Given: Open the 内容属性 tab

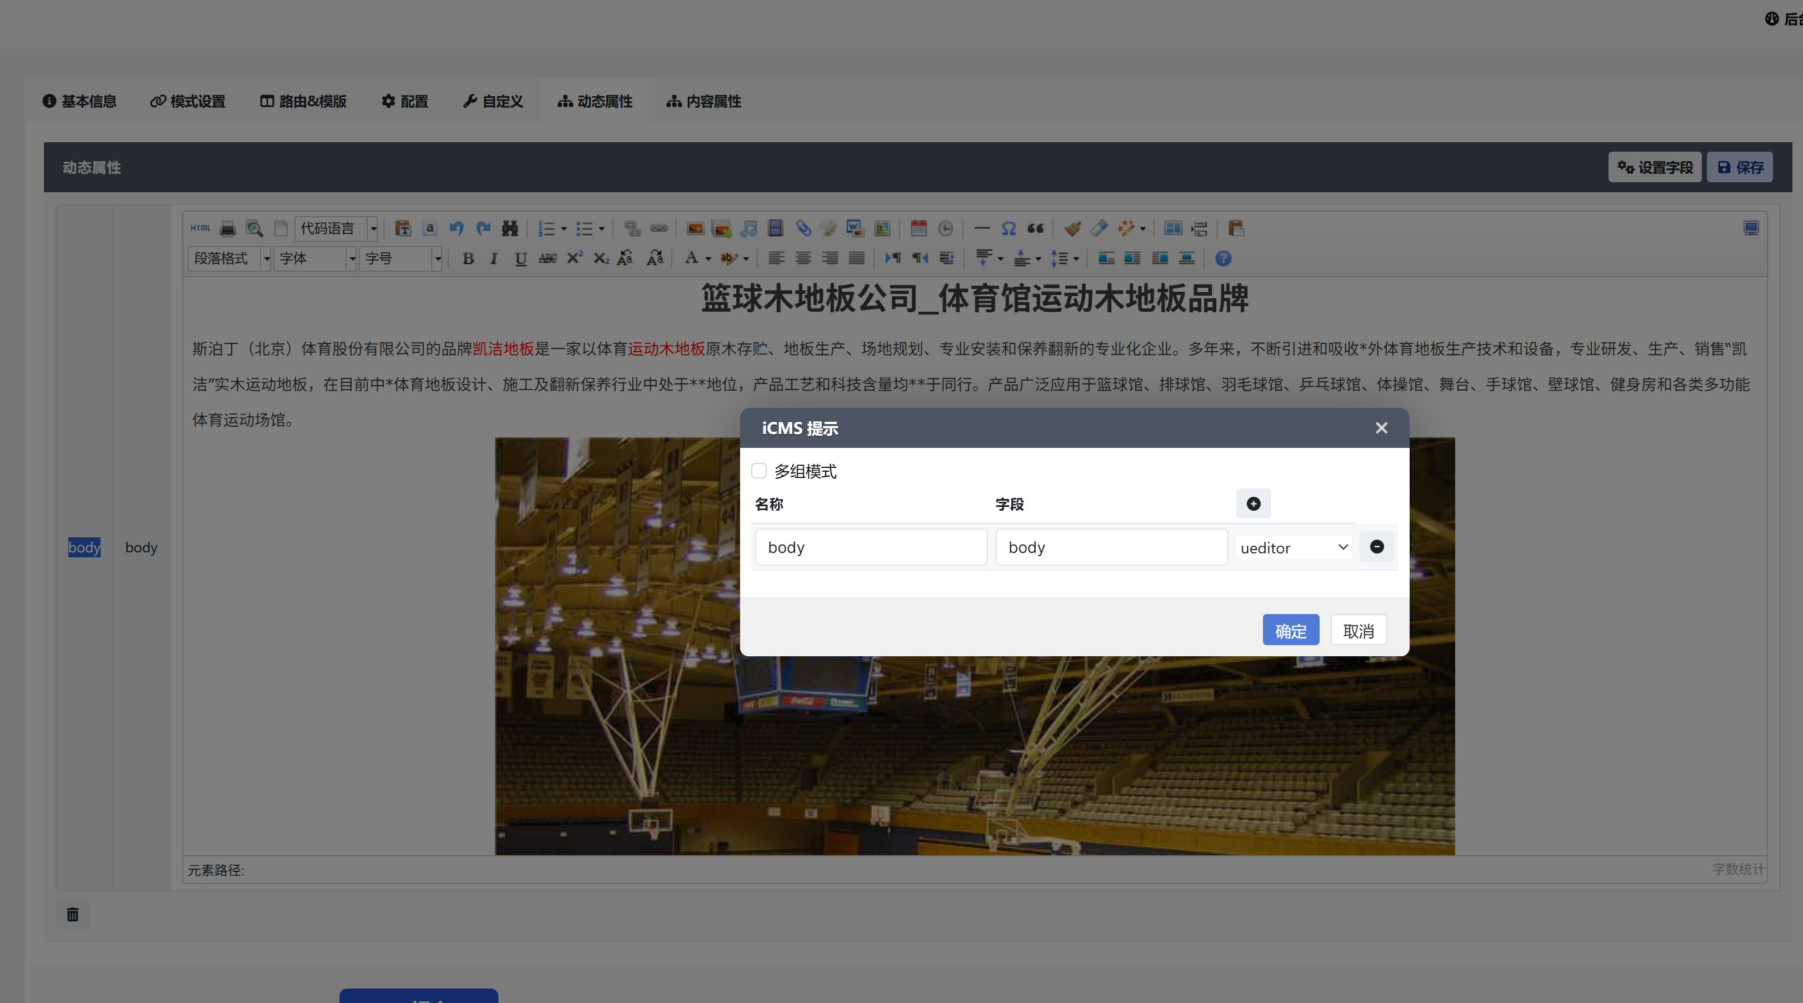Looking at the screenshot, I should click(x=703, y=102).
